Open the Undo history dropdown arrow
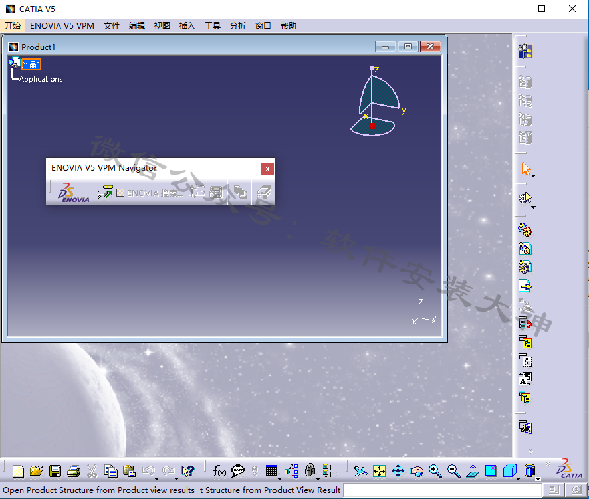 (156, 478)
